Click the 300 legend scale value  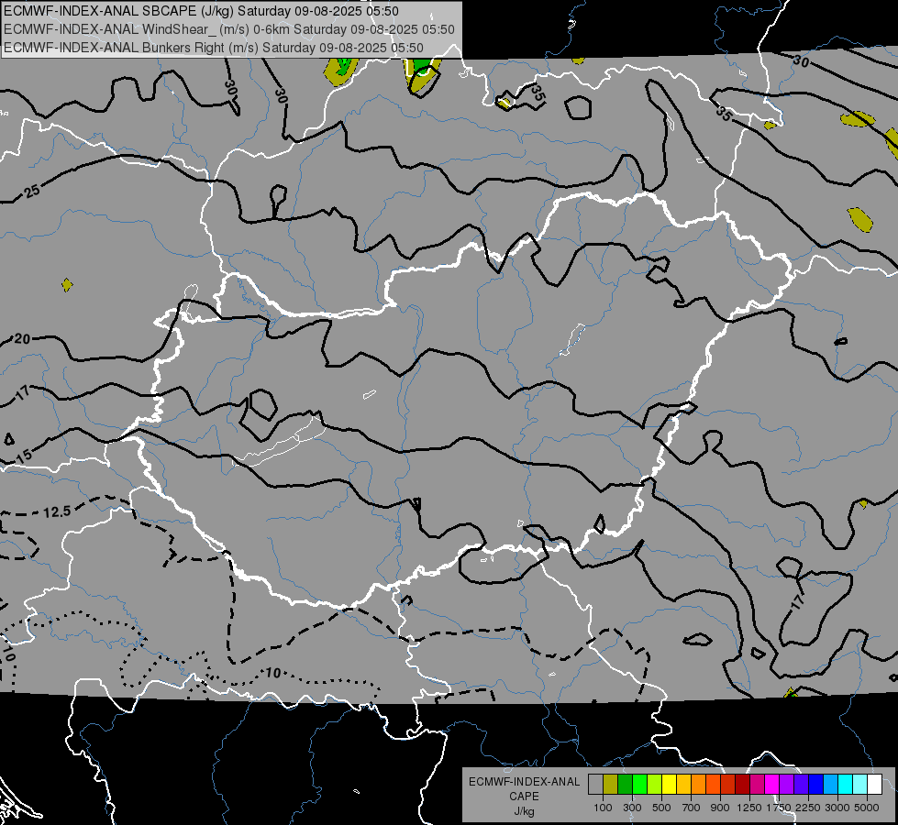(632, 808)
